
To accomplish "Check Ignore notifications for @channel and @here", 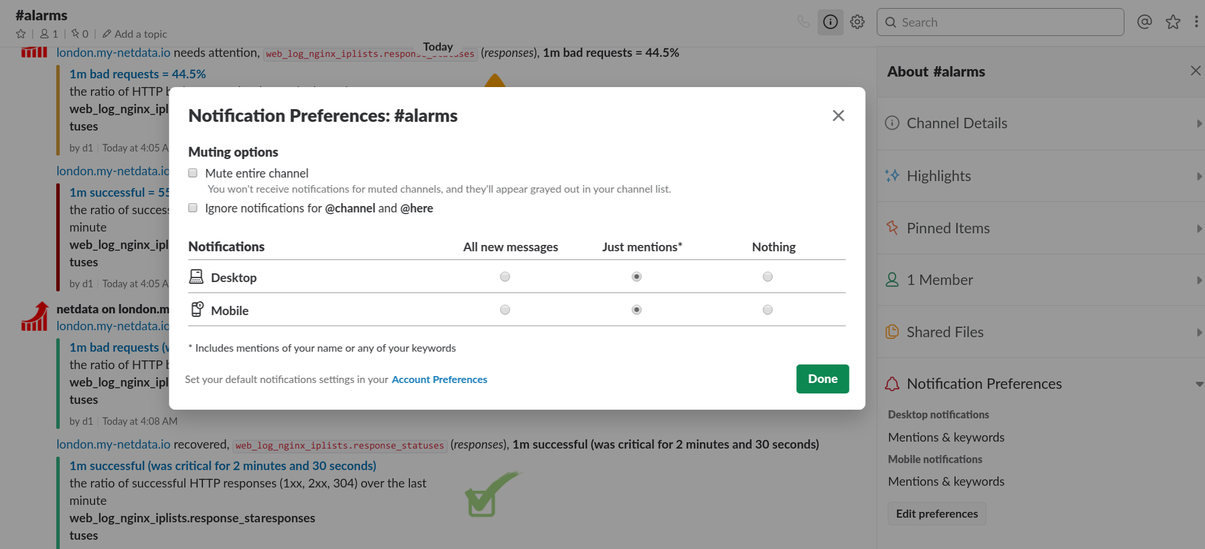I will pyautogui.click(x=193, y=207).
